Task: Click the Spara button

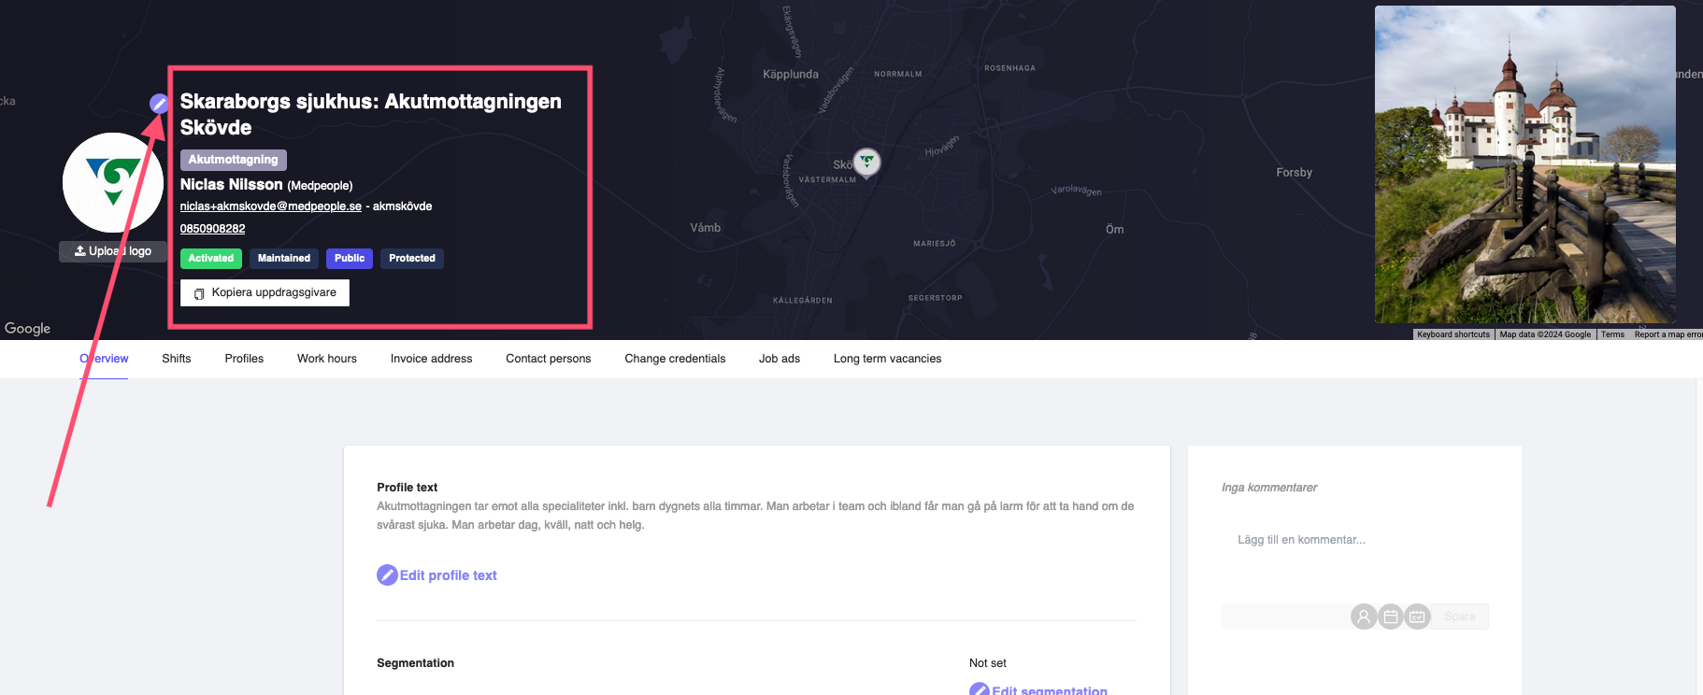Action: point(1460,617)
